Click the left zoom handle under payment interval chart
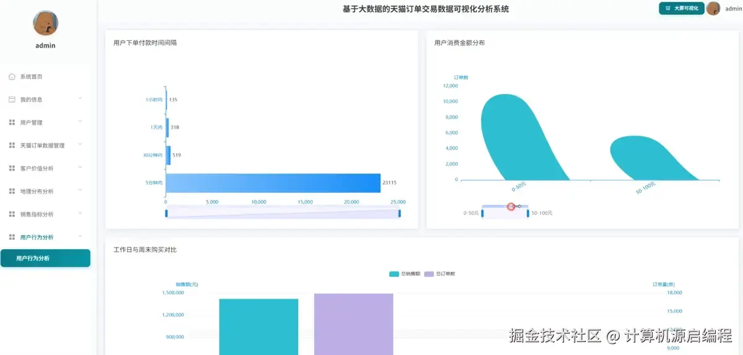Image resolution: width=743 pixels, height=355 pixels. (166, 213)
